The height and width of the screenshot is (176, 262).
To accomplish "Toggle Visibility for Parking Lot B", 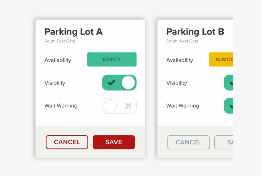I will point(228,83).
